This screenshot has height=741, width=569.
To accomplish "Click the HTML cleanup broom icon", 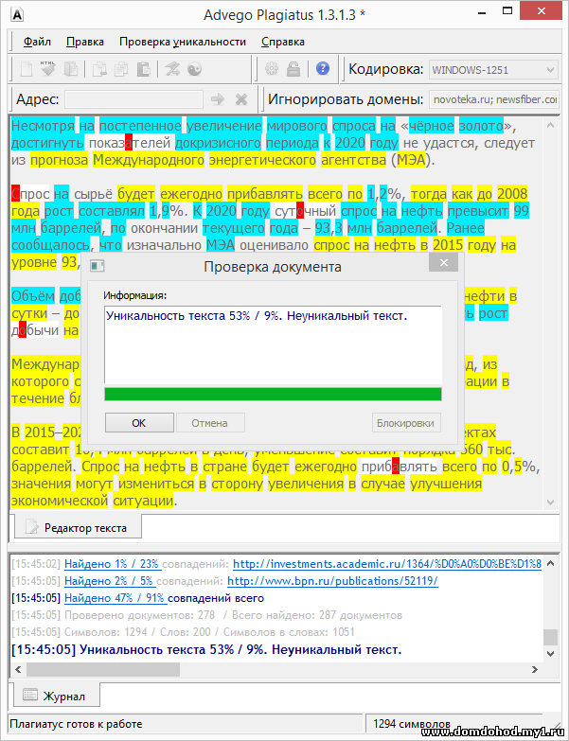I will coord(47,69).
